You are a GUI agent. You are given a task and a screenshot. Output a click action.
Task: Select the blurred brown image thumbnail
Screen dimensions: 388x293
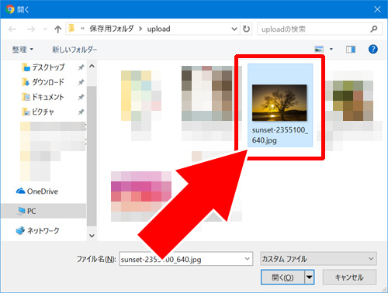pos(207,93)
